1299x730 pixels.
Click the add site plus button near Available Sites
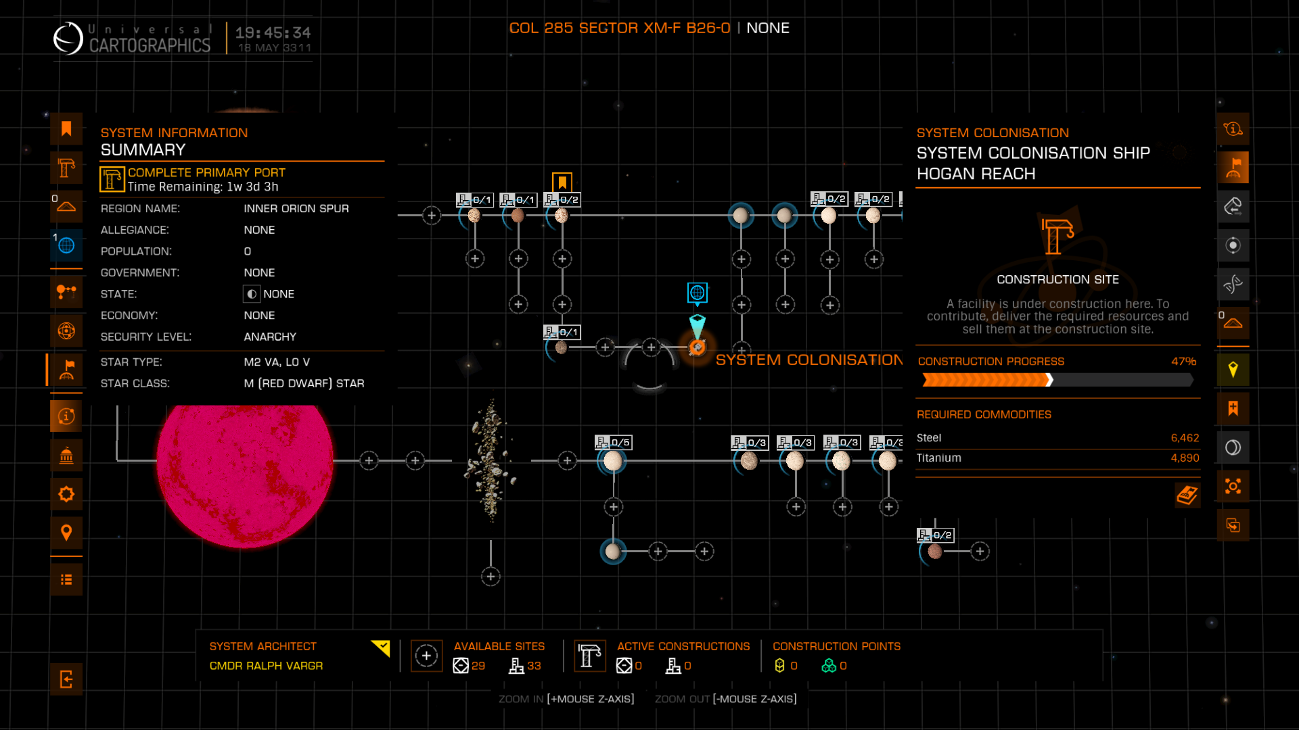point(426,656)
